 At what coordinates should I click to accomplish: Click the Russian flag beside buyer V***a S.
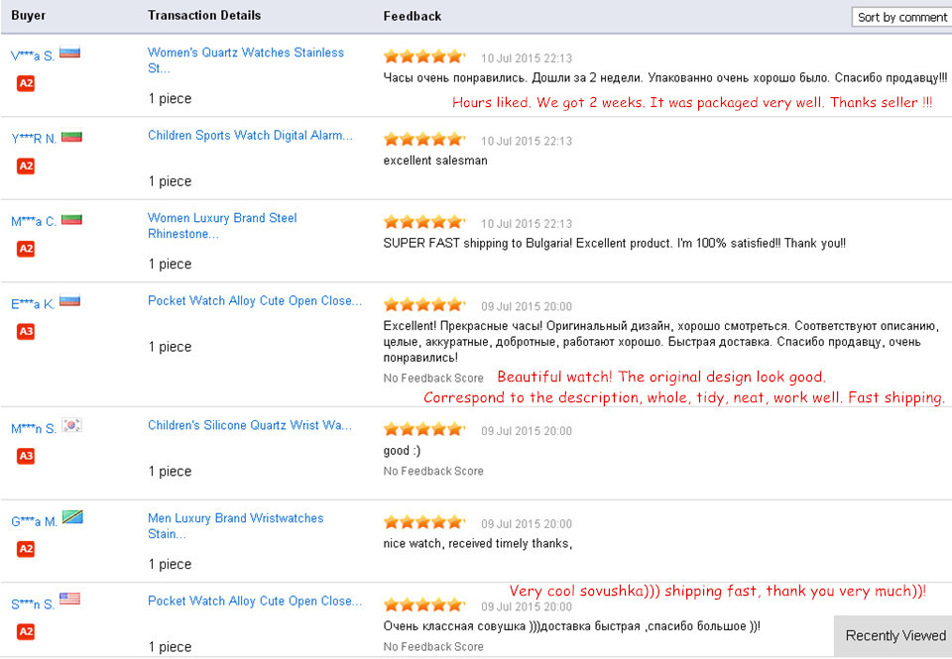click(69, 53)
